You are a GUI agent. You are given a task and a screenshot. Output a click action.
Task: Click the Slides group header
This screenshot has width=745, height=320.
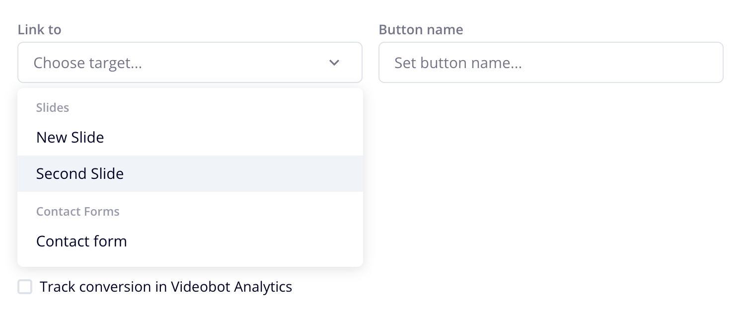53,108
